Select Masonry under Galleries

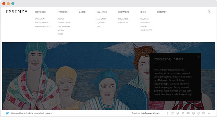click(101, 19)
